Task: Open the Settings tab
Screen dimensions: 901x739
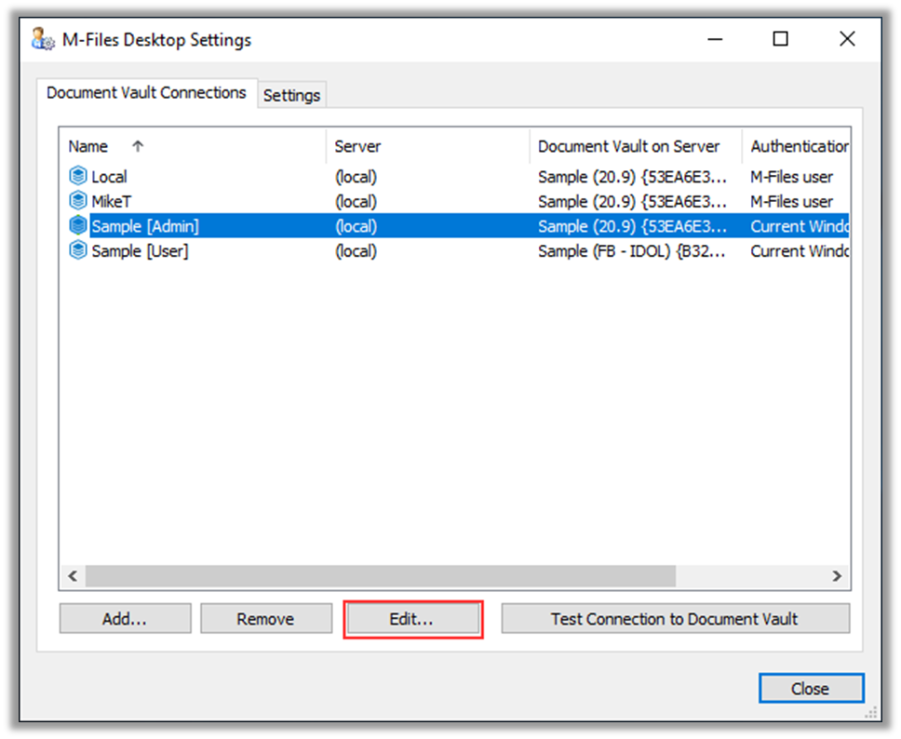Action: [x=292, y=95]
